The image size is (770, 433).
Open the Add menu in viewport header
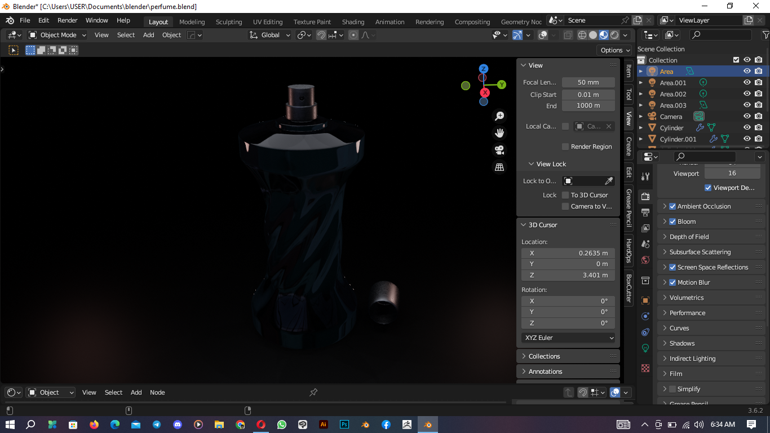tap(148, 35)
